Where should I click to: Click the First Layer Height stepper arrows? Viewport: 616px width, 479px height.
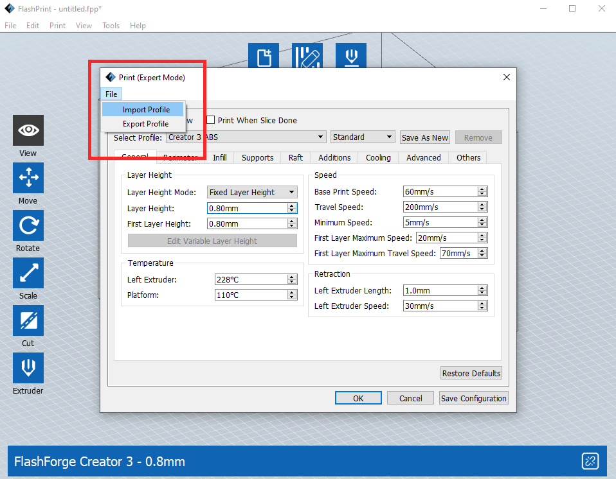point(292,223)
